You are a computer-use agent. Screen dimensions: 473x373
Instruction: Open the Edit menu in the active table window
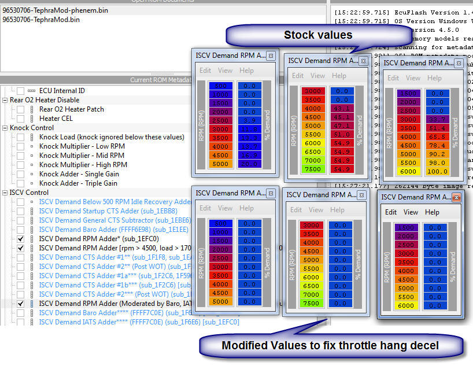pyautogui.click(x=391, y=212)
